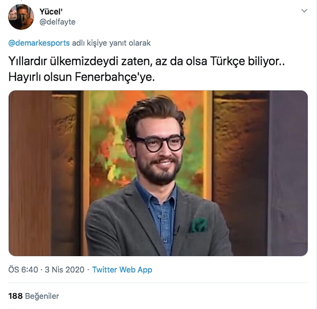Open the tweet timestamp ÖS 6:40
The width and height of the screenshot is (317, 309).
(x=23, y=270)
